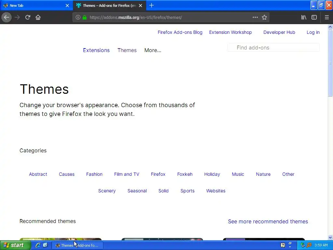Open a new browser tab
This screenshot has height=250, width=333.
152,5
